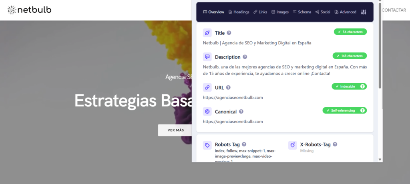Open the settings sliders icon in the extension header
Viewport: 410px width, 184px height.
tap(364, 12)
